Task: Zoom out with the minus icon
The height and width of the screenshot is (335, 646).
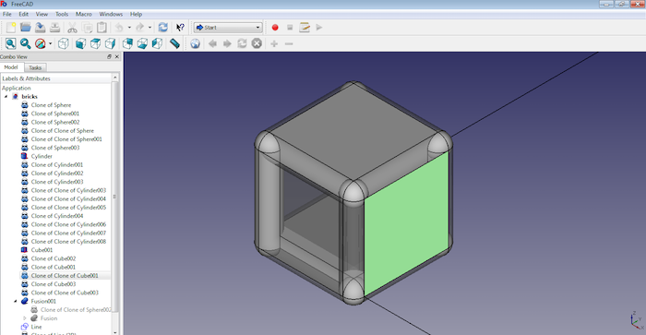Action: pos(289,43)
